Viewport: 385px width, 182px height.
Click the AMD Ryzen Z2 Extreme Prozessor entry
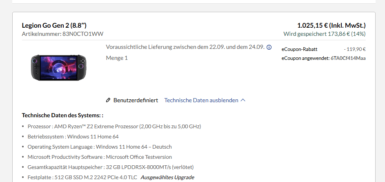[114, 126]
